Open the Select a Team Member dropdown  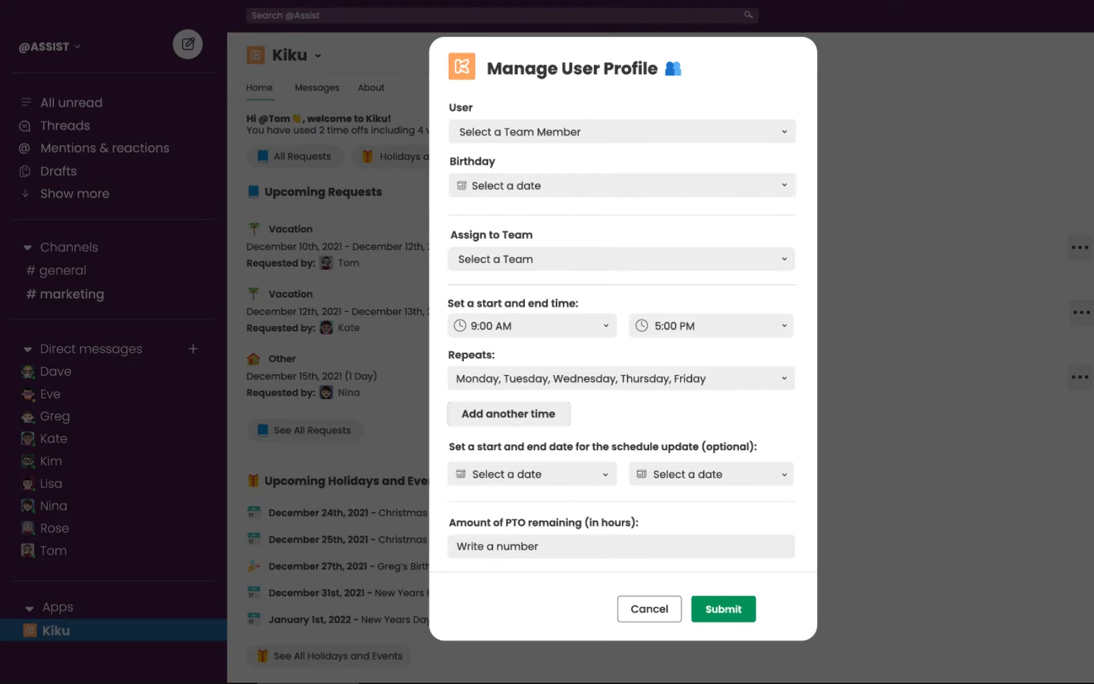click(621, 132)
